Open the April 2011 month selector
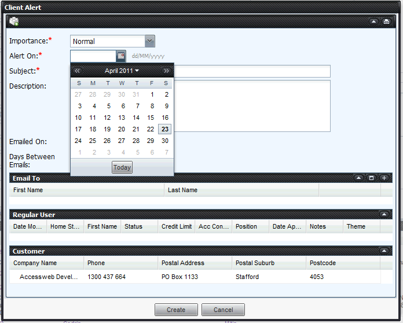Viewport: 403px width, 323px height. pos(122,71)
